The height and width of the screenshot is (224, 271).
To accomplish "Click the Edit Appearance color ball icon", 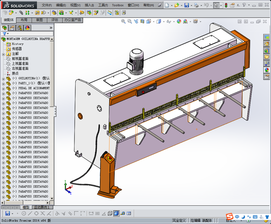I will point(179,21).
